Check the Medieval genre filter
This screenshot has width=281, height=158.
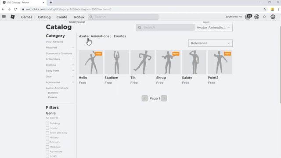point(47,147)
